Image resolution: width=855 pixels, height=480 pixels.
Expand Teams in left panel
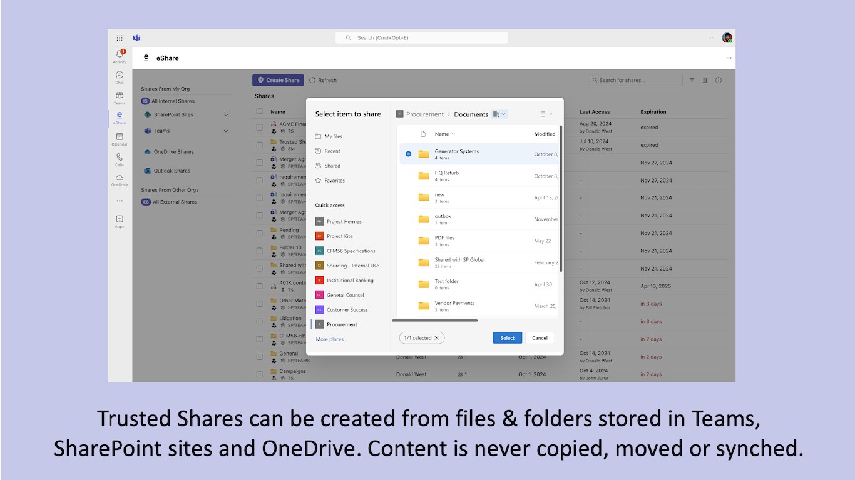[x=226, y=131]
